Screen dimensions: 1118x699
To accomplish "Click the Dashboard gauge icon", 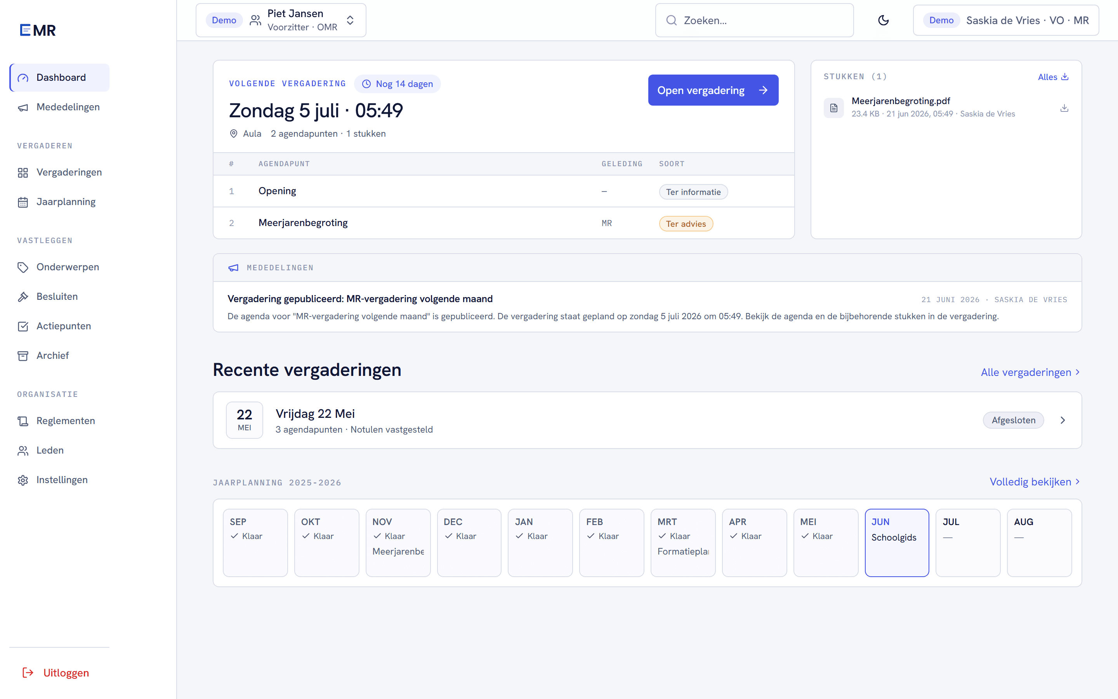I will (23, 78).
